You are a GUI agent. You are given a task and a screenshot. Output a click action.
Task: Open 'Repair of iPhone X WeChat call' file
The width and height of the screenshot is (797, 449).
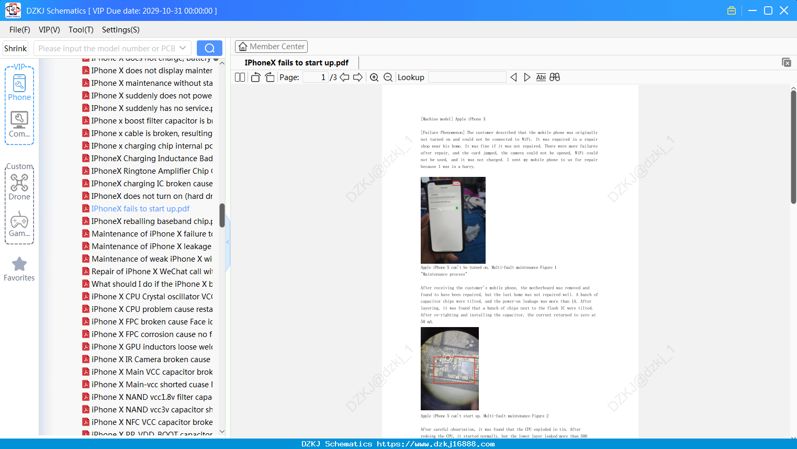point(148,272)
